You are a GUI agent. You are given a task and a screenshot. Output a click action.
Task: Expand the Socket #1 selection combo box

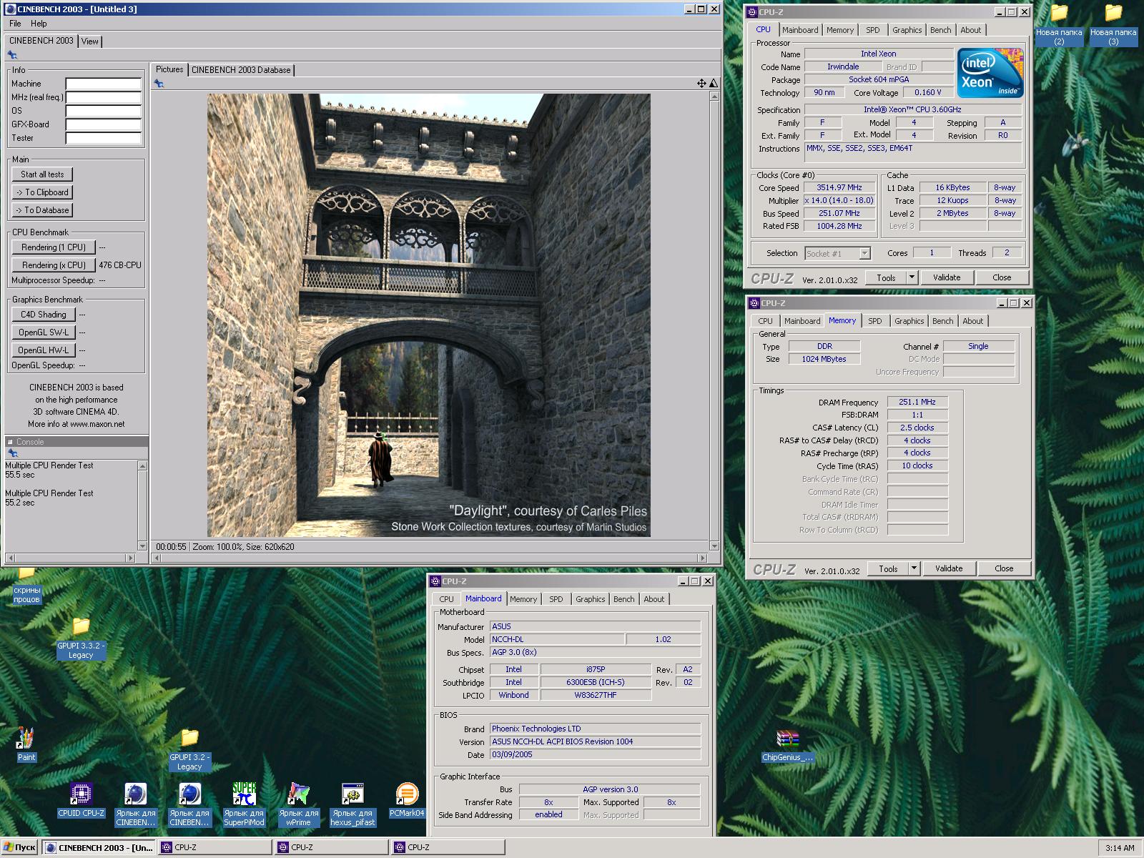coord(864,254)
